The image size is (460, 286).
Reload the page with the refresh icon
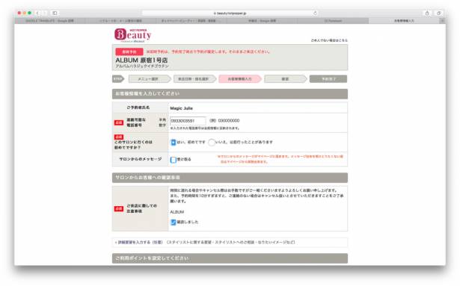[316, 13]
